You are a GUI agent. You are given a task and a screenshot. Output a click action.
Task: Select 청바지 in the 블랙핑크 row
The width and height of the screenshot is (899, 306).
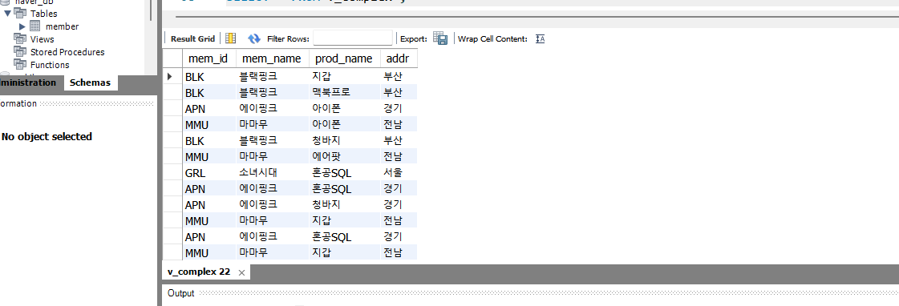click(344, 140)
